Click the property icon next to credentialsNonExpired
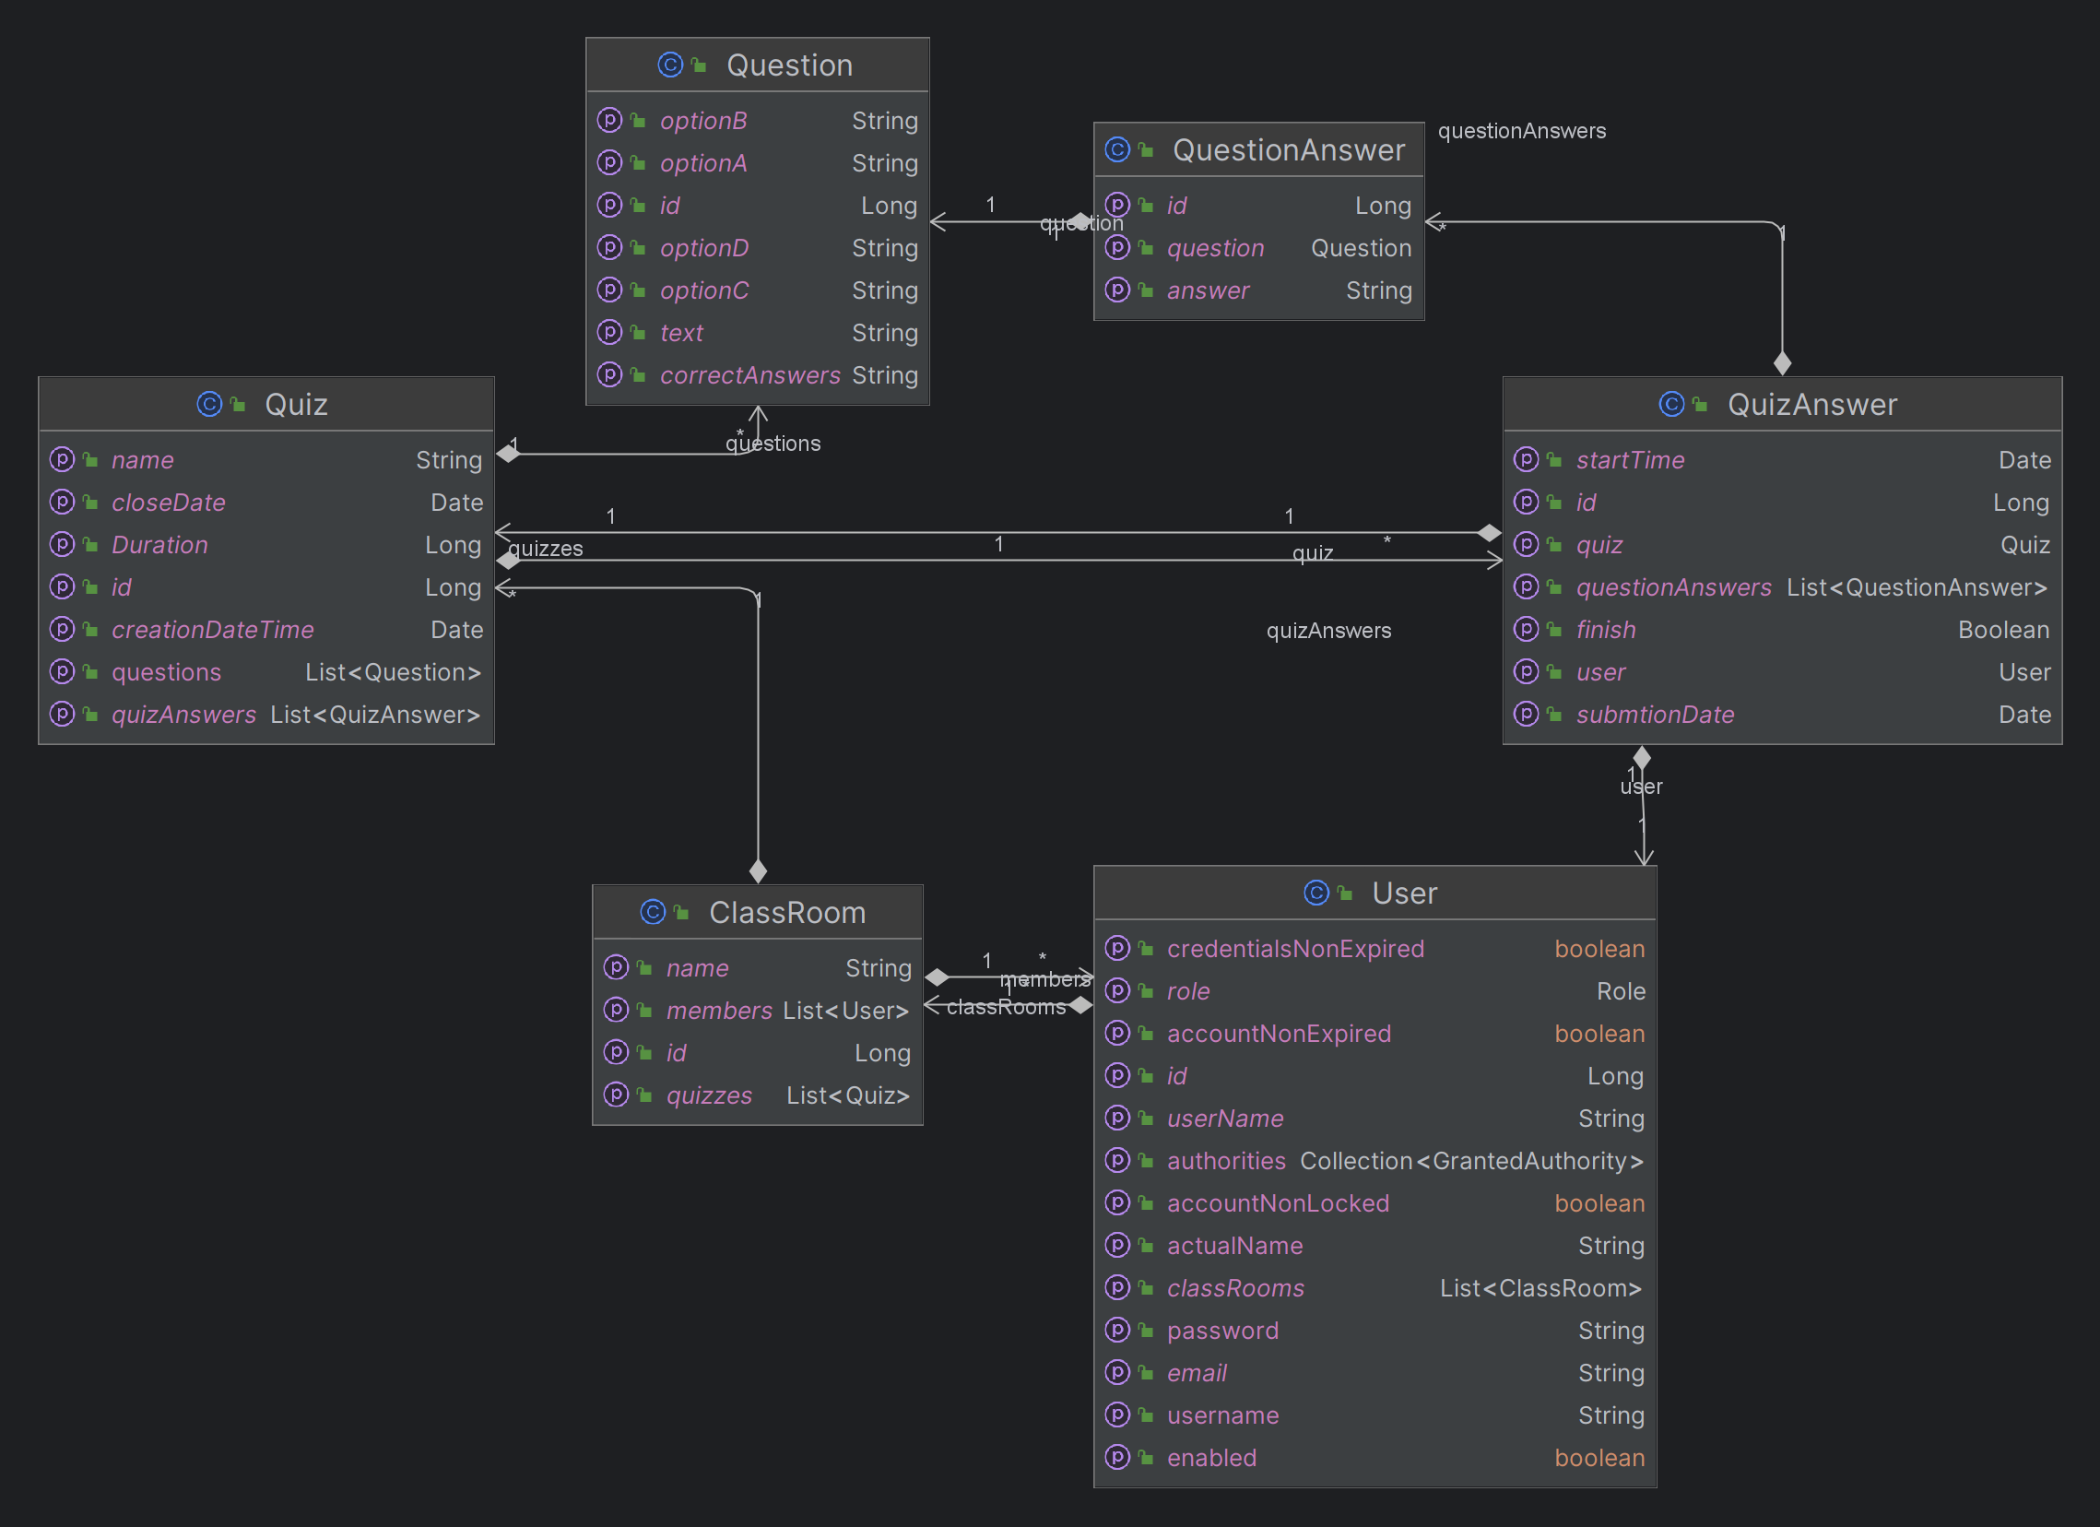Screen dimensions: 2100x1527 [x=1117, y=948]
